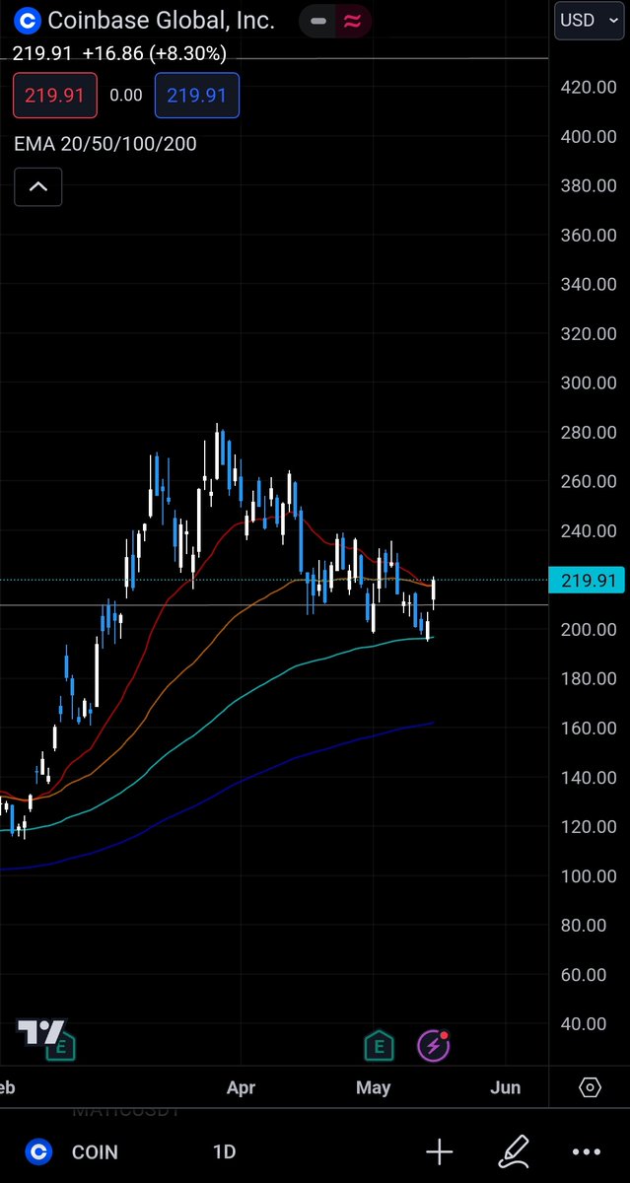Tap the 0.00 spread value
630x1183 pixels.
pos(126,96)
